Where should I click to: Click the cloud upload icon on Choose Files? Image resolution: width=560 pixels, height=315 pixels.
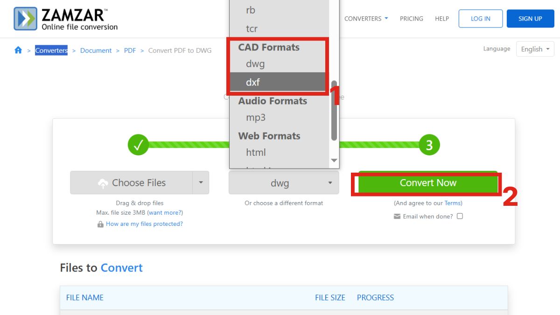coord(103,183)
